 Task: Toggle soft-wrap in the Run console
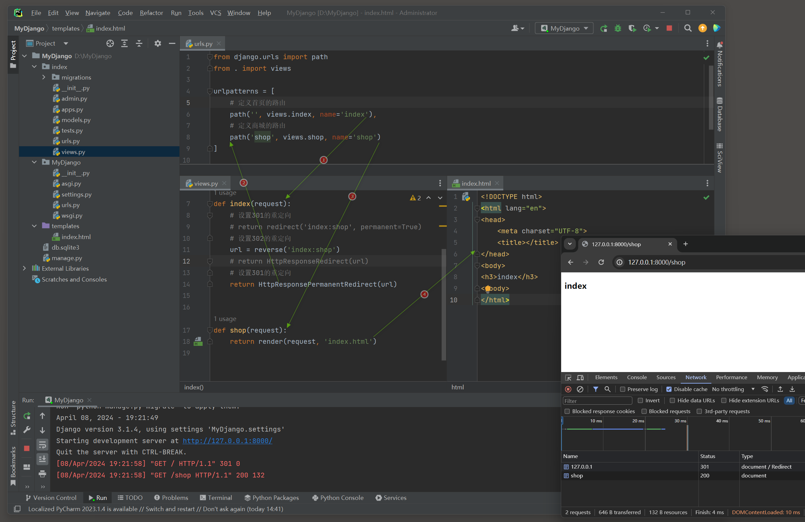click(42, 444)
